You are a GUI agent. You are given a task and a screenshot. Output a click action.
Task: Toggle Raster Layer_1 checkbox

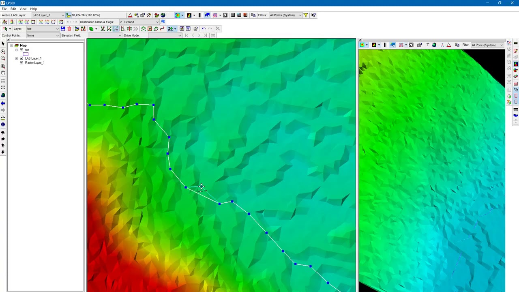(x=21, y=63)
